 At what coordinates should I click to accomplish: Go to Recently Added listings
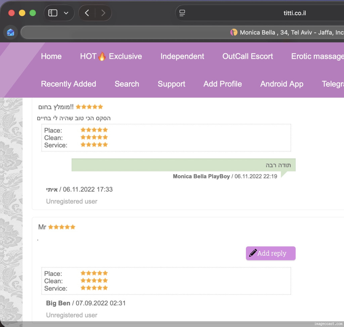(x=69, y=84)
